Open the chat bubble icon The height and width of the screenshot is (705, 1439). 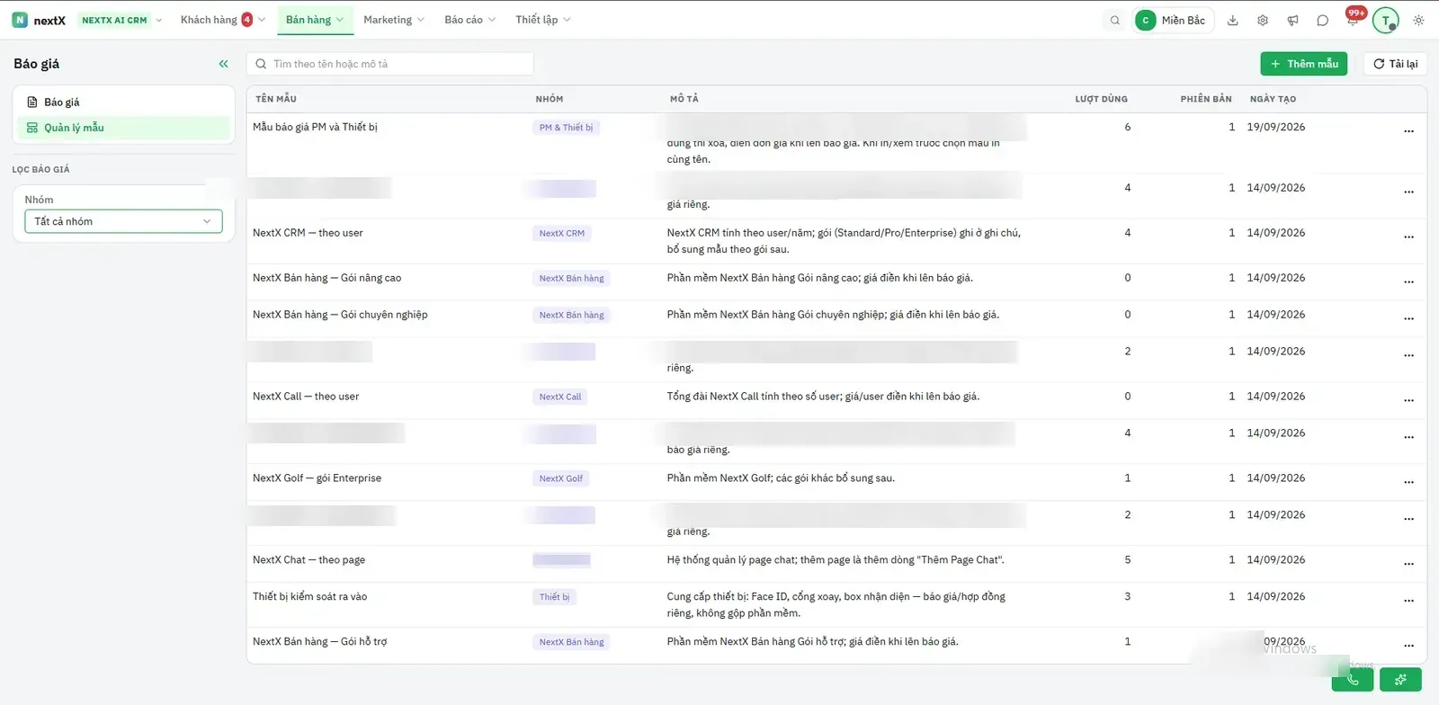(1322, 21)
